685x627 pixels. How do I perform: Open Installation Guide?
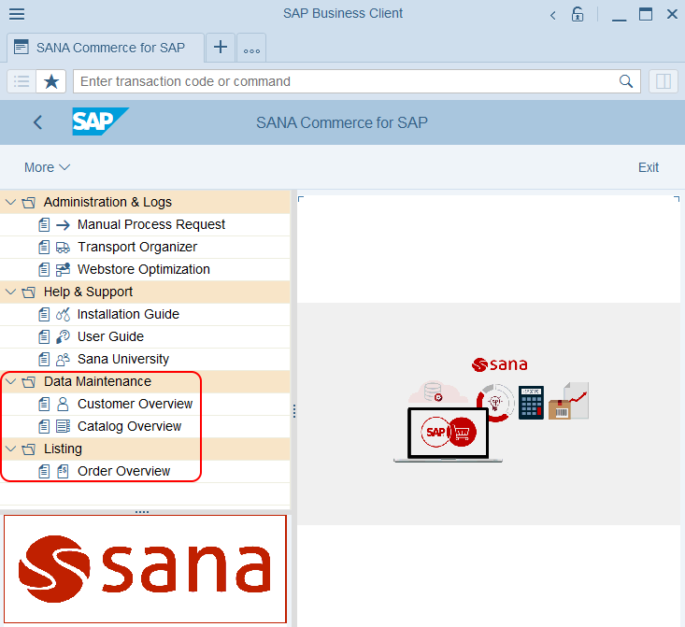point(128,314)
